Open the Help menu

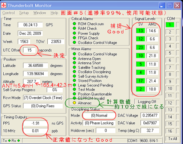pyautogui.click(x=54, y=13)
